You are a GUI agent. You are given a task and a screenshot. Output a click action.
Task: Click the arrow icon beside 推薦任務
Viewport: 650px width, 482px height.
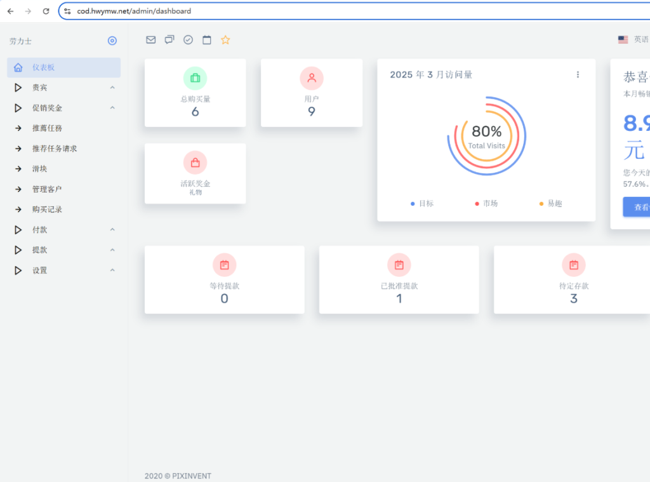18,128
